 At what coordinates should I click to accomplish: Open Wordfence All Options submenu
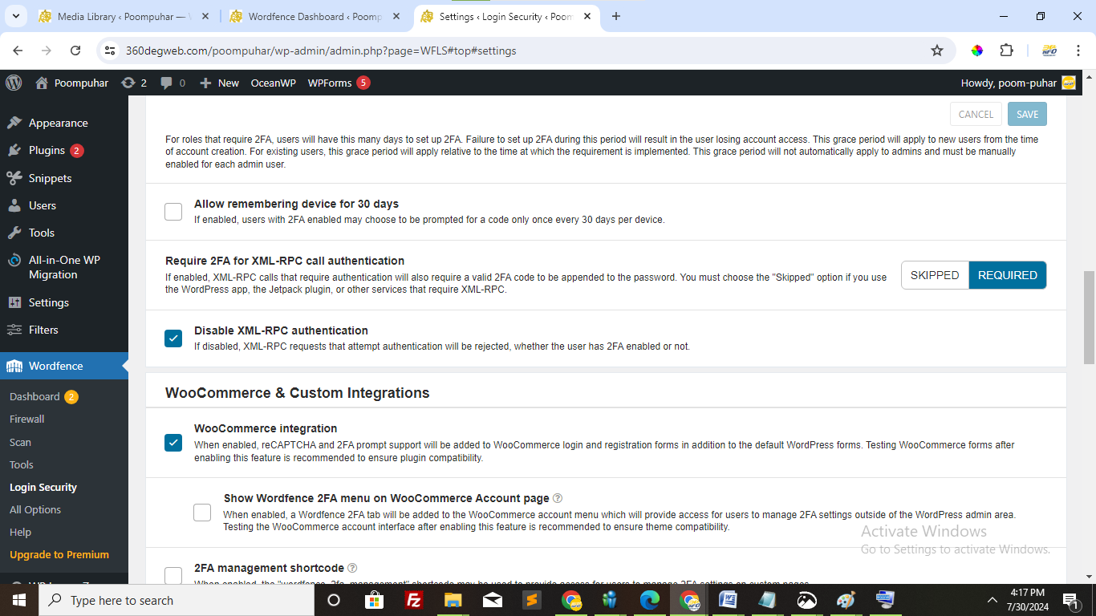coord(35,509)
